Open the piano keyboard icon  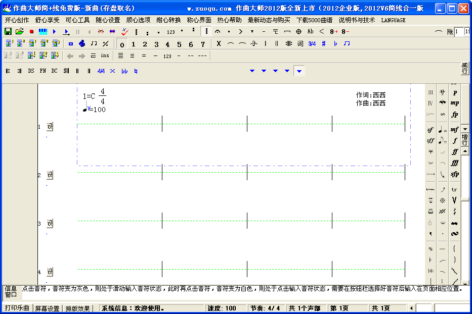[42, 31]
